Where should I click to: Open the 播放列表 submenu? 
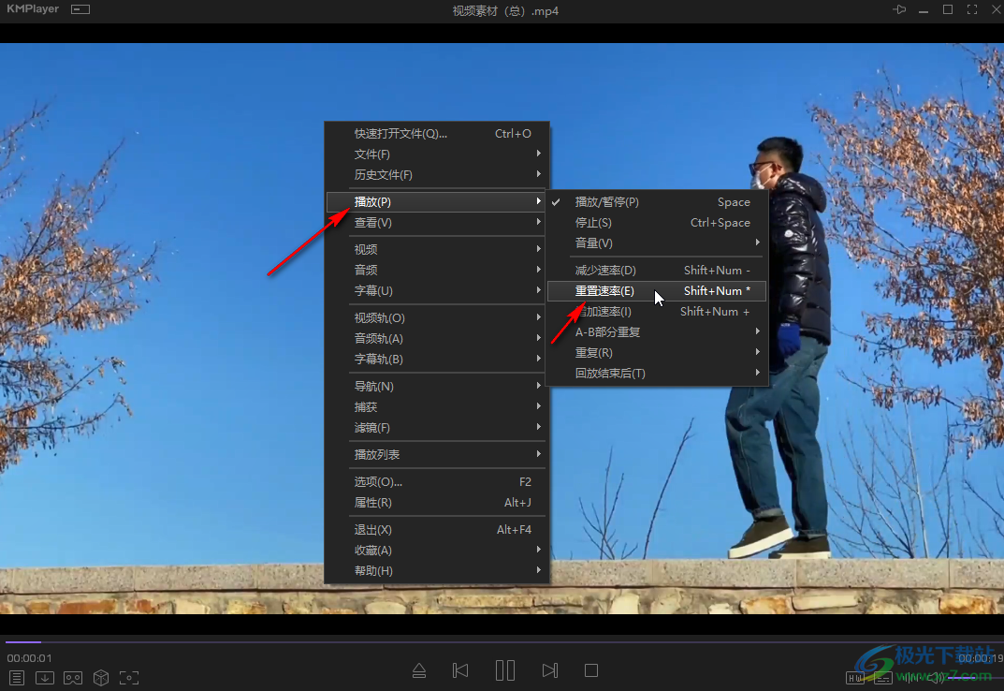[x=438, y=454]
